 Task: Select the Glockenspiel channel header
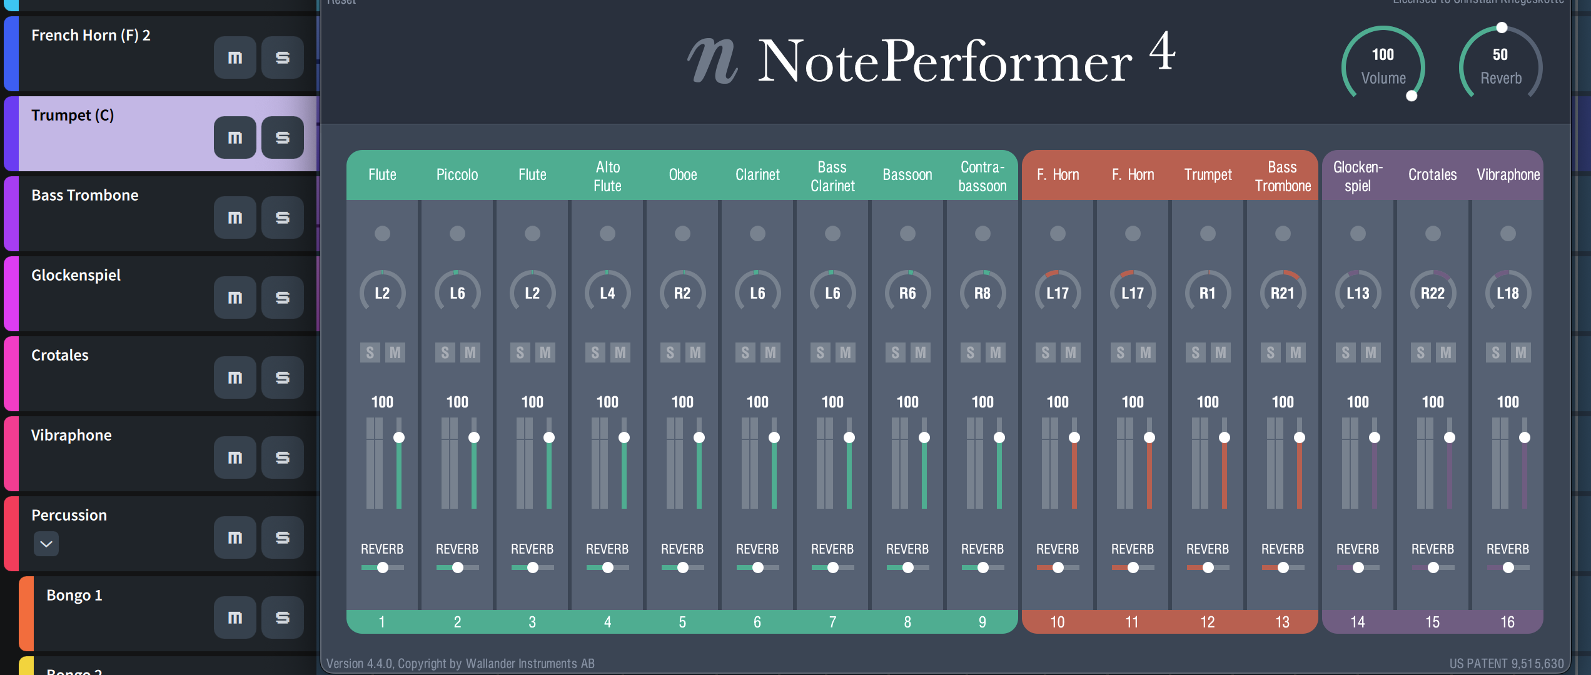[x=1358, y=176]
